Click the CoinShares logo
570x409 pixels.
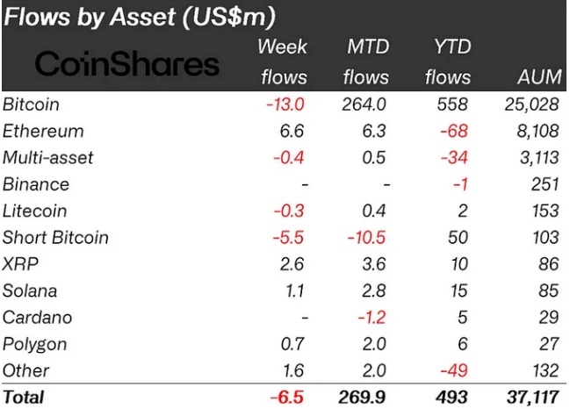126,64
